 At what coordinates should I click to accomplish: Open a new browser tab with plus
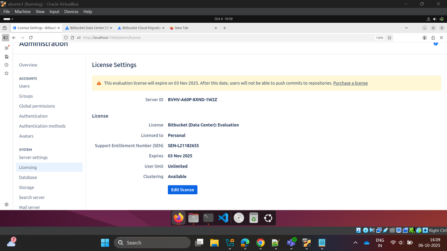tap(224, 28)
